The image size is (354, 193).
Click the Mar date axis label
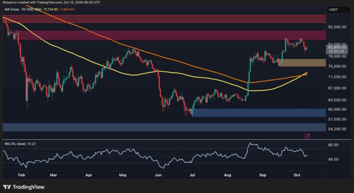point(54,175)
